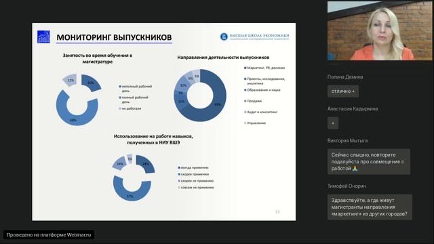
Task: Click chart title 'Занятость во время обучения в магистратуре'
Action: coord(98,58)
